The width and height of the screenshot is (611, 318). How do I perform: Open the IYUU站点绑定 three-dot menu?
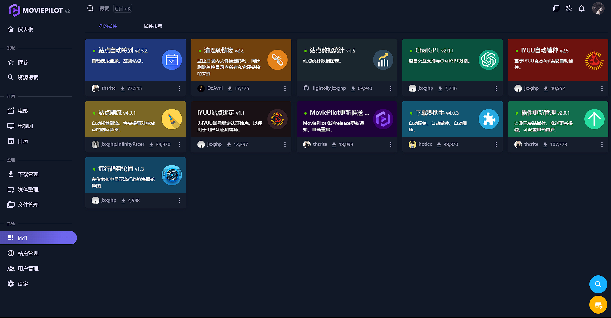(285, 145)
